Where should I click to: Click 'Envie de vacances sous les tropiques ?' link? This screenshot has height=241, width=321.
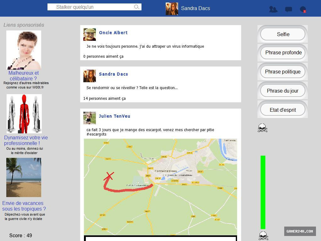tap(24, 206)
